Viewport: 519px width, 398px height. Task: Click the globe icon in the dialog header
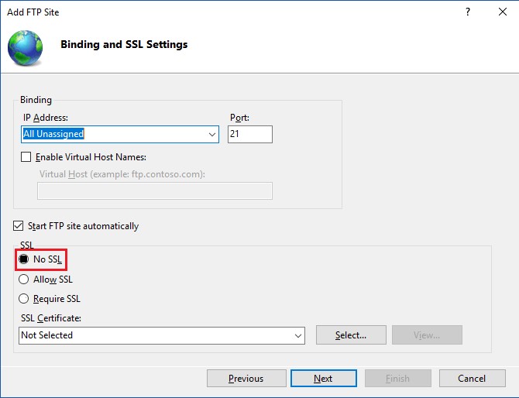click(25, 48)
